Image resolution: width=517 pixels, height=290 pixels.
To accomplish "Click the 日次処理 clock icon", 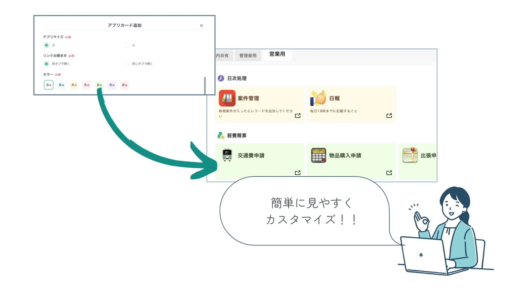I will pos(221,78).
